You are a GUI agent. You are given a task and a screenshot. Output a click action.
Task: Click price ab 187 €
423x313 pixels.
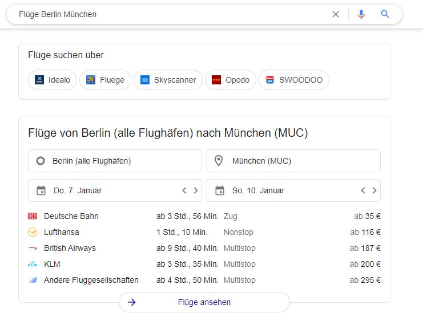coord(365,248)
